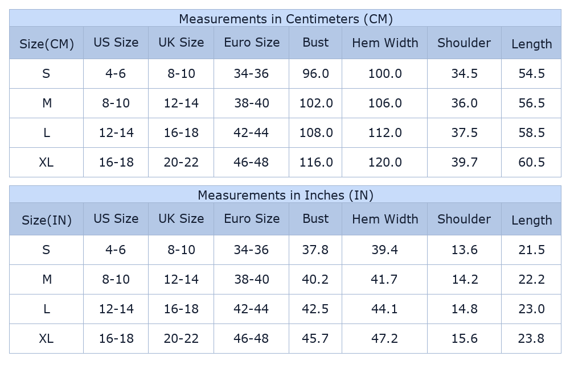570x365 pixels.
Task: Click the Bust header in the centimeters table
Action: pos(315,43)
